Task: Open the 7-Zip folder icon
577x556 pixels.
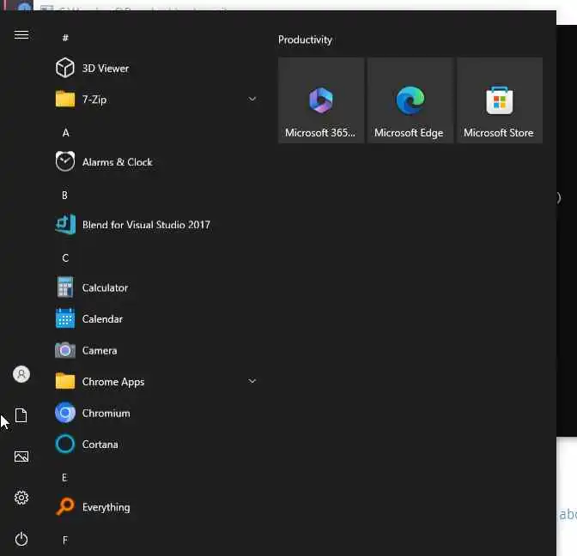Action: (65, 99)
